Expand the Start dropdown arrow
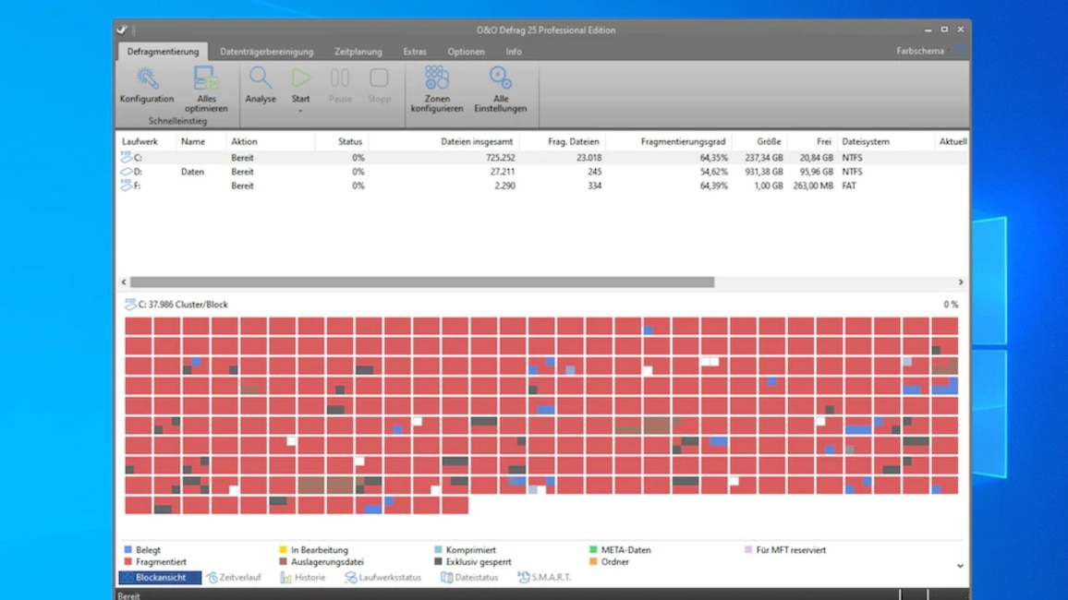 pyautogui.click(x=300, y=111)
